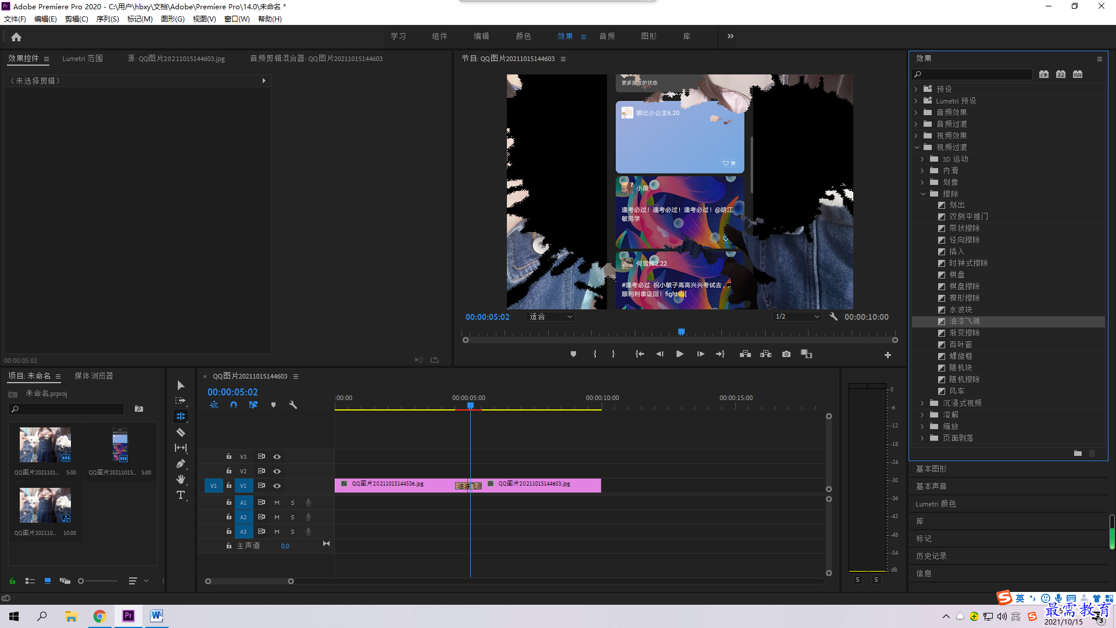This screenshot has height=628, width=1116.
Task: Click the program monitor playhead marker
Action: point(681,332)
